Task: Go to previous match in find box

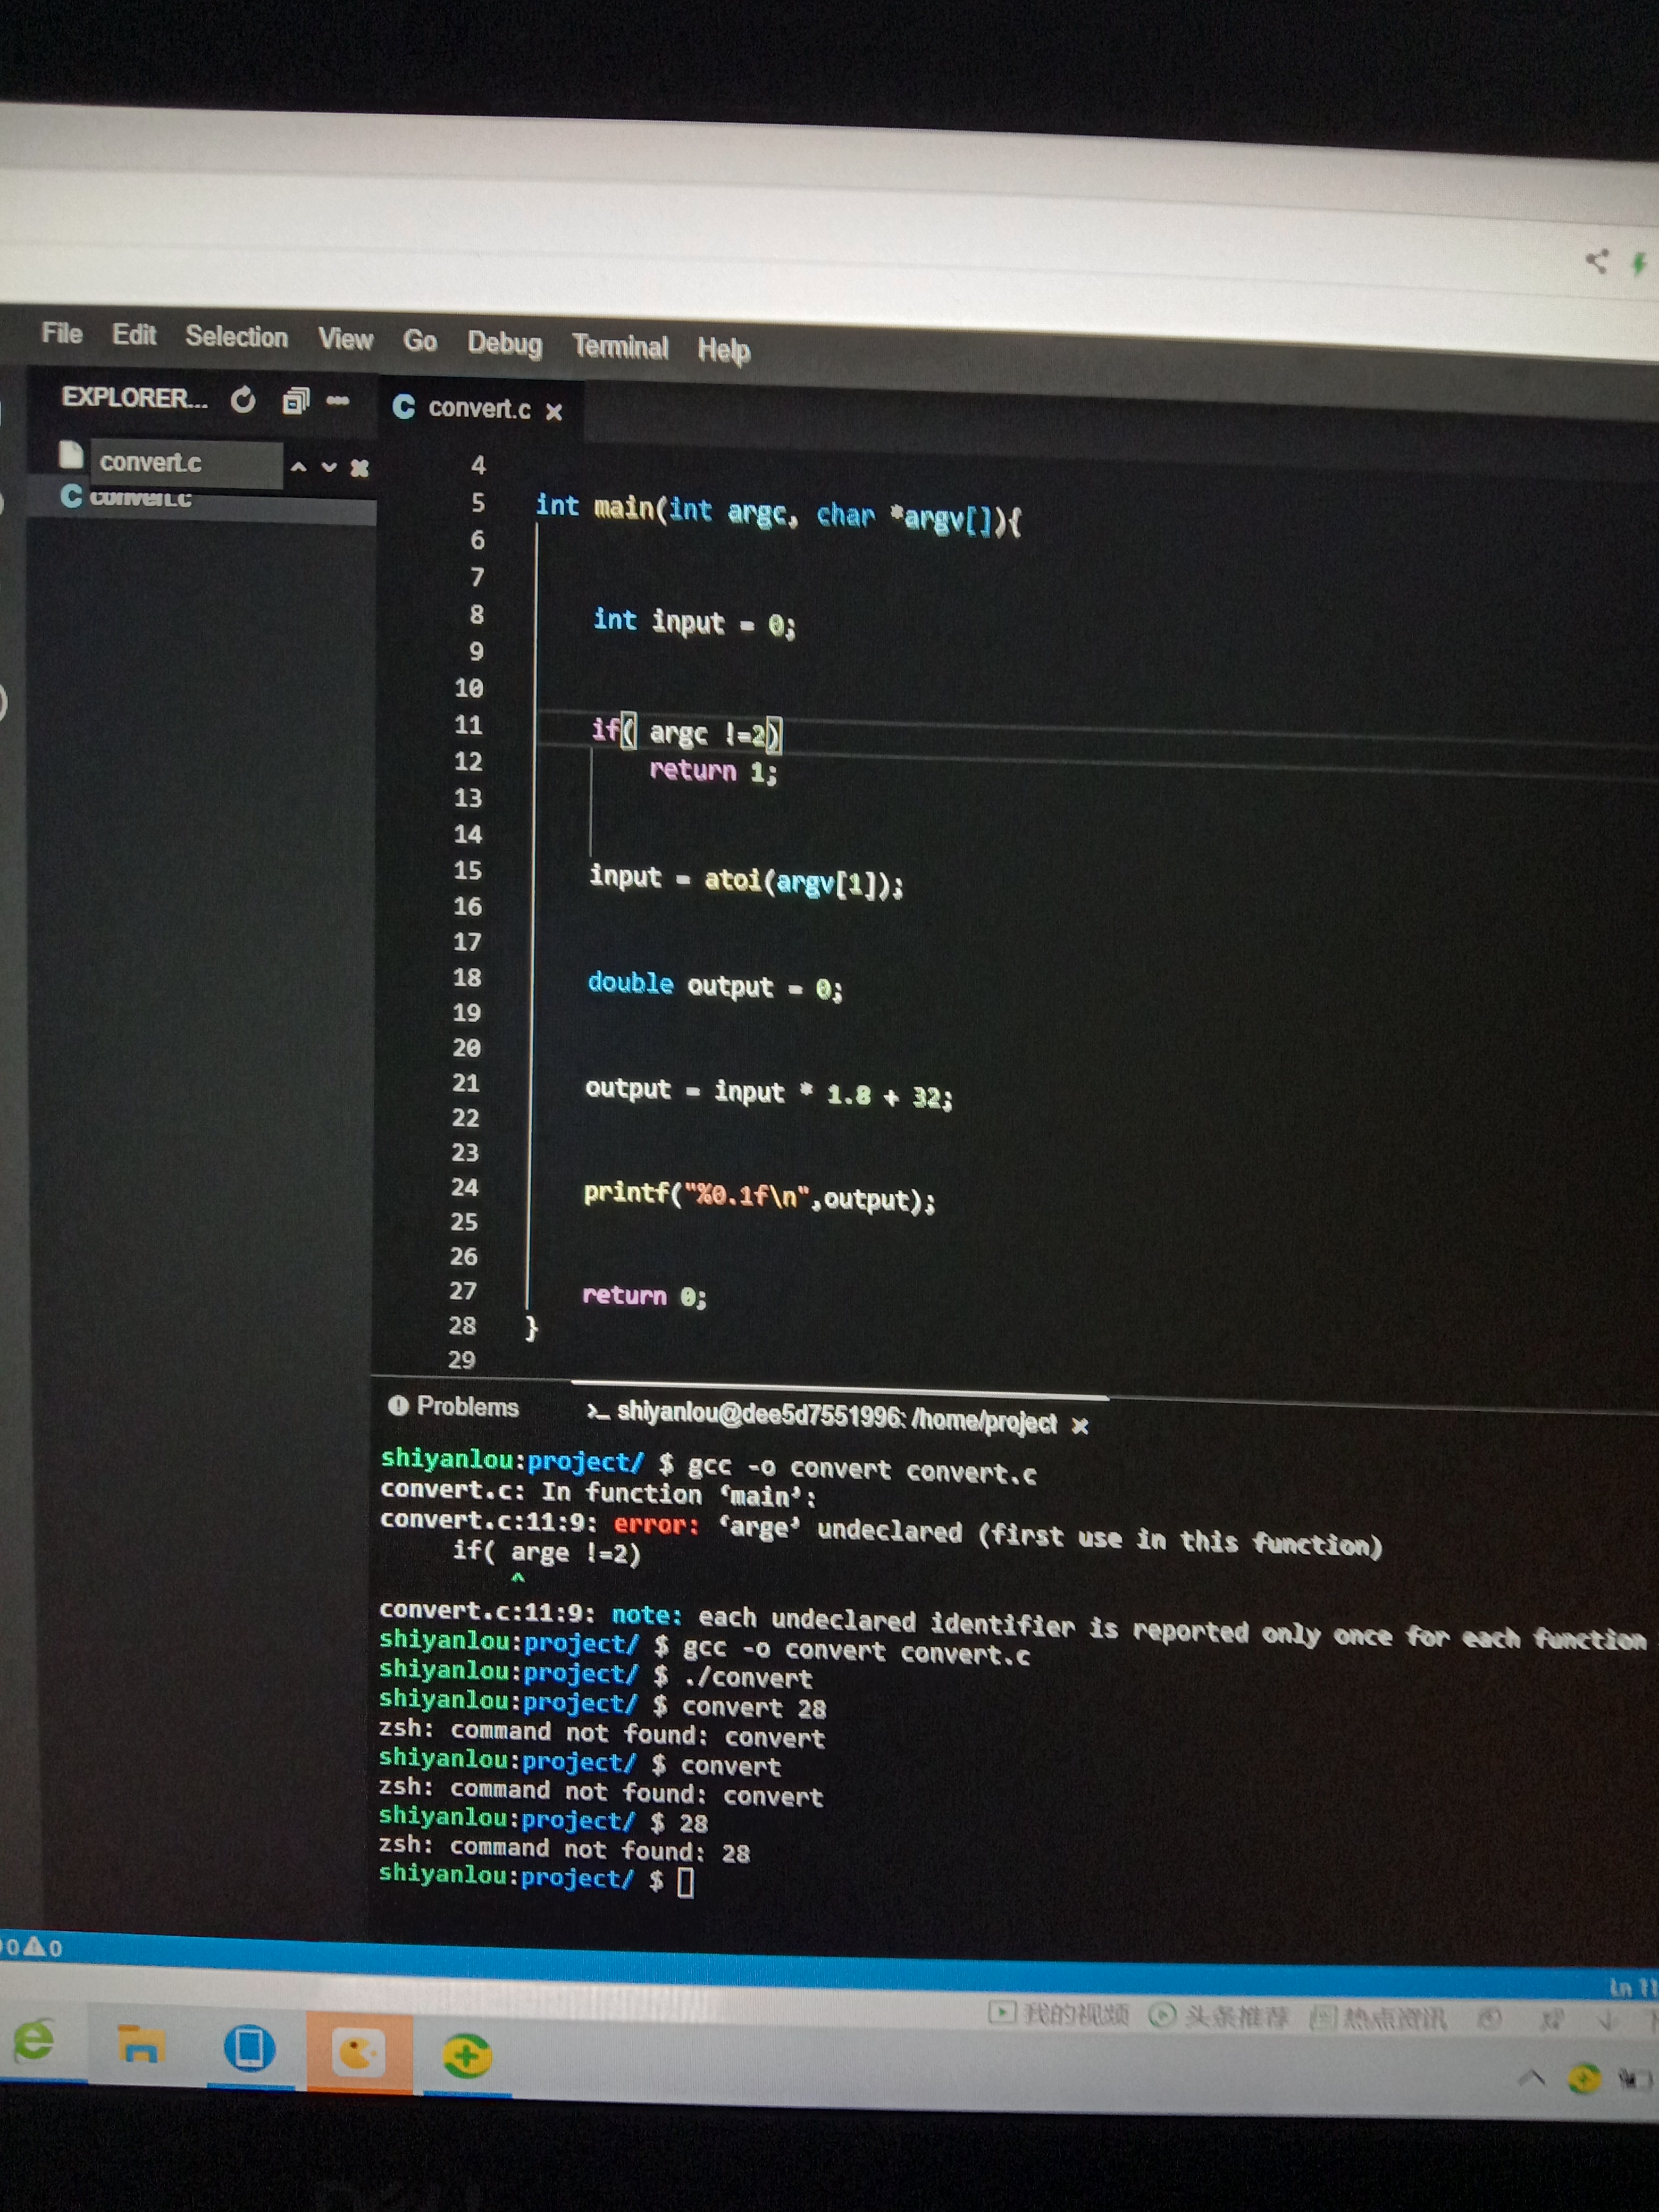Action: tap(298, 467)
